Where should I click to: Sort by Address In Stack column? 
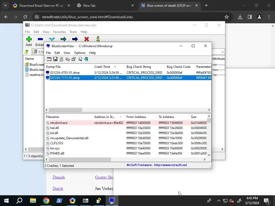[x=108, y=117]
